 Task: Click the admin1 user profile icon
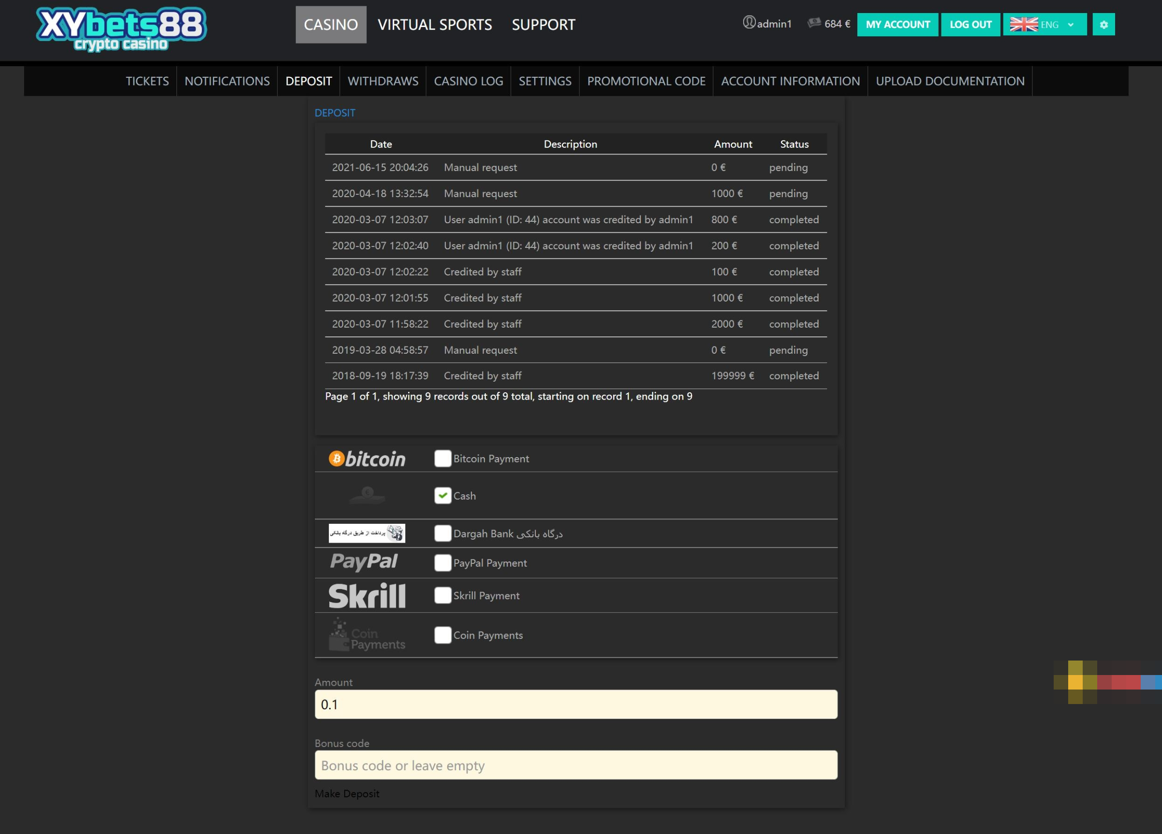pos(749,23)
